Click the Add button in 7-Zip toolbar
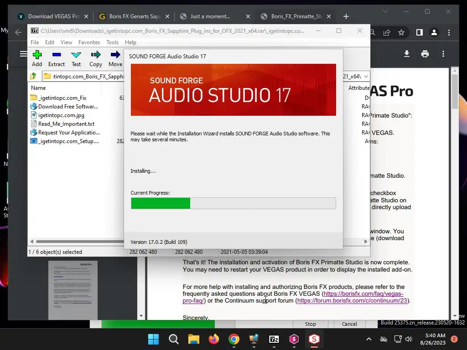The width and height of the screenshot is (467, 350). click(37, 59)
